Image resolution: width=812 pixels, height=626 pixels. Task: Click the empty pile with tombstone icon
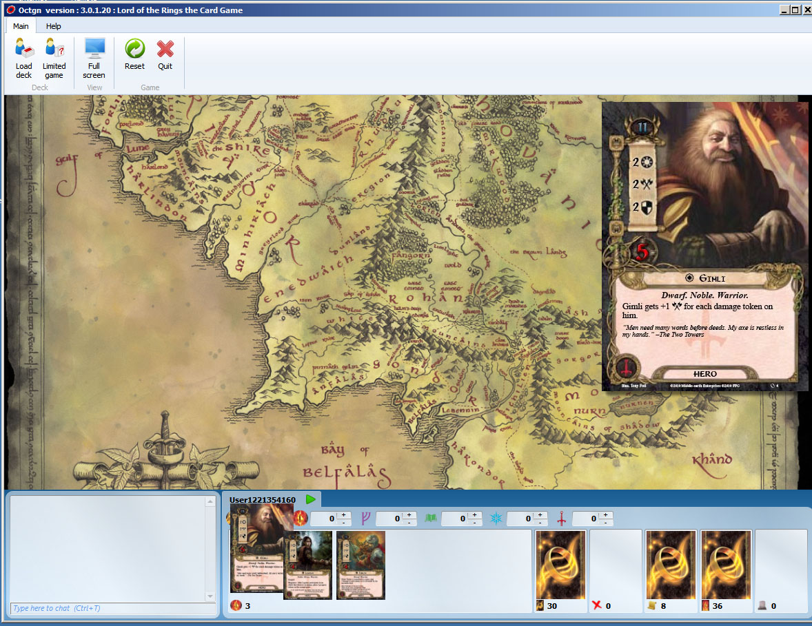[x=781, y=571]
